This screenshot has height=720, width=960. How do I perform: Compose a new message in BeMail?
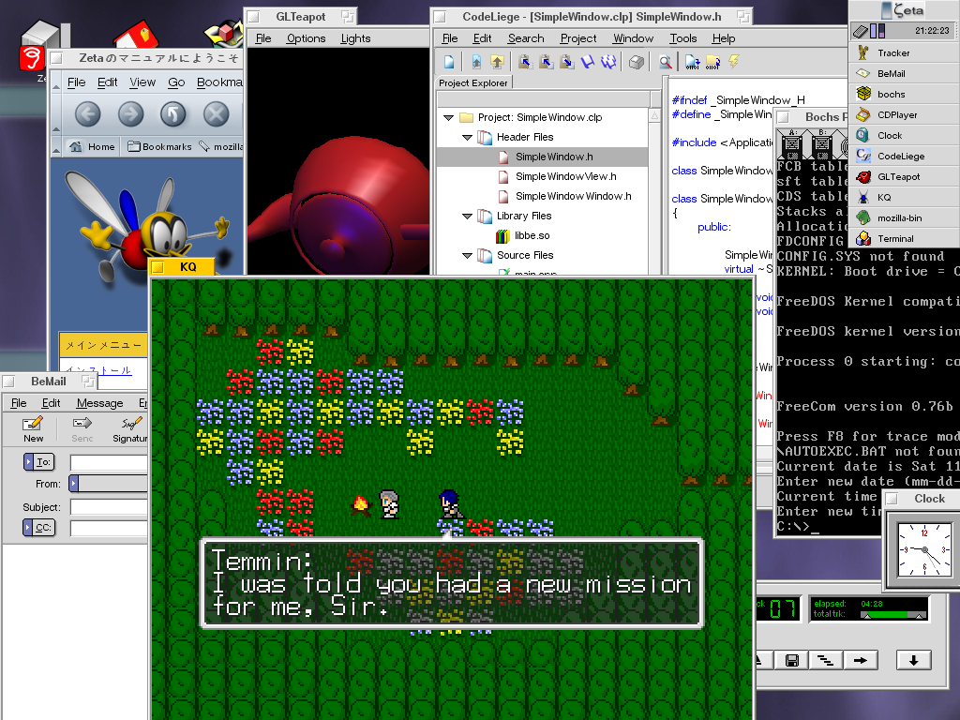pos(33,428)
